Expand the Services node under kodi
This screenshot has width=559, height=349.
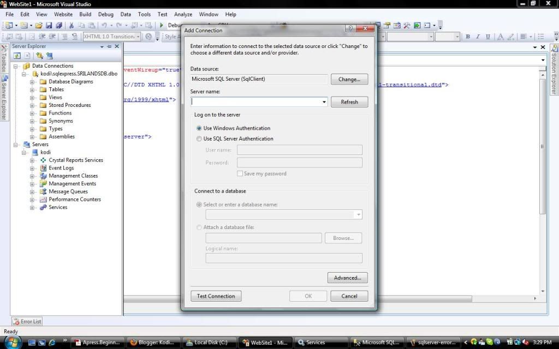pos(32,208)
